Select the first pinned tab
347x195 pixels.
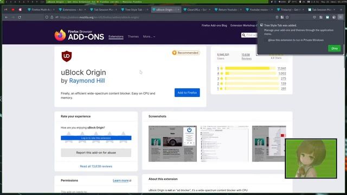click(6, 10)
